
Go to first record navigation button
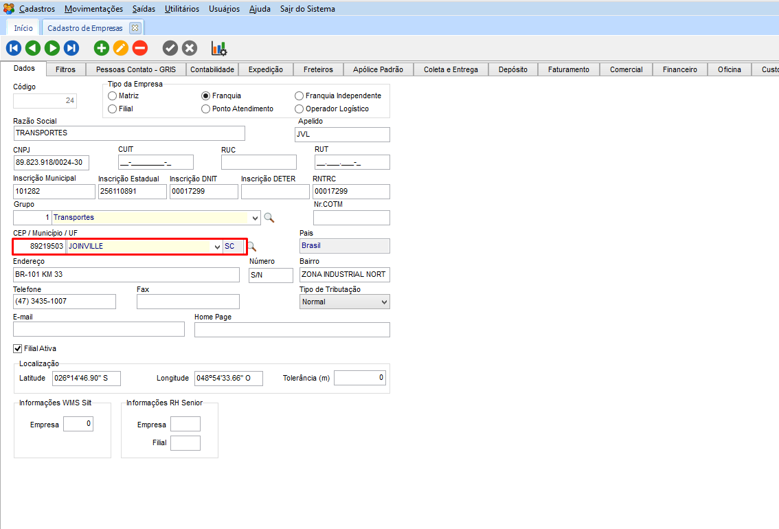click(14, 48)
